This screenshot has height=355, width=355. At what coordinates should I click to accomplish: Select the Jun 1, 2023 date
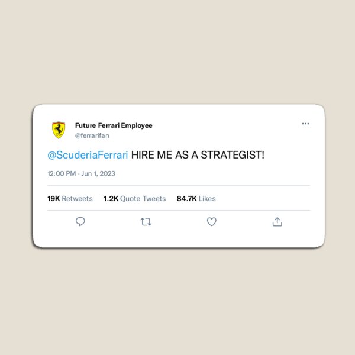click(98, 174)
